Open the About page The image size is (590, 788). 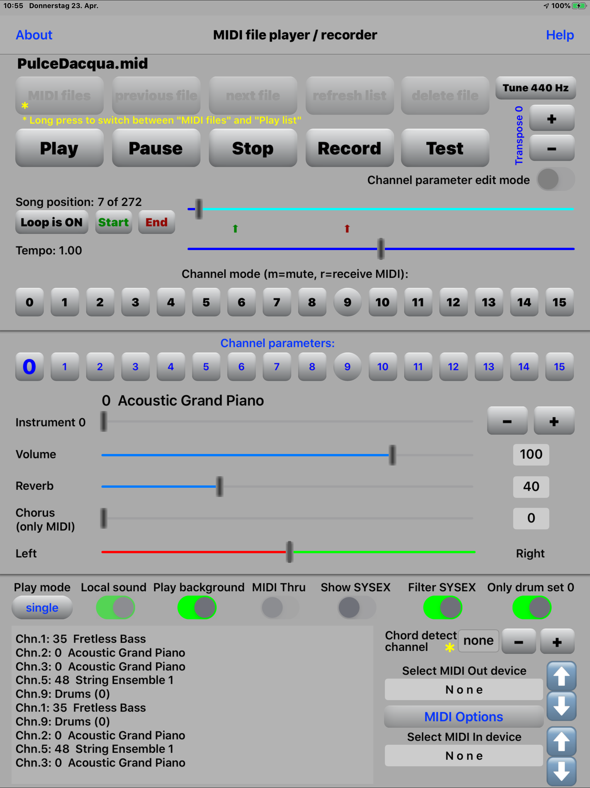(34, 35)
